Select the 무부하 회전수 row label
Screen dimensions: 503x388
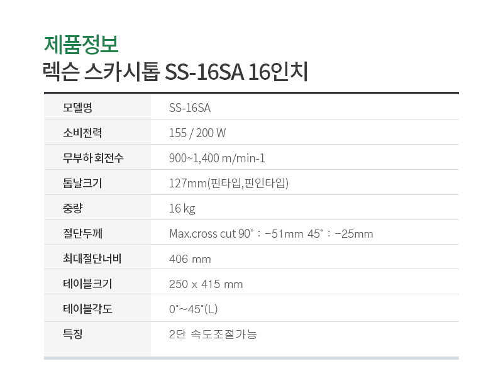[93, 158]
